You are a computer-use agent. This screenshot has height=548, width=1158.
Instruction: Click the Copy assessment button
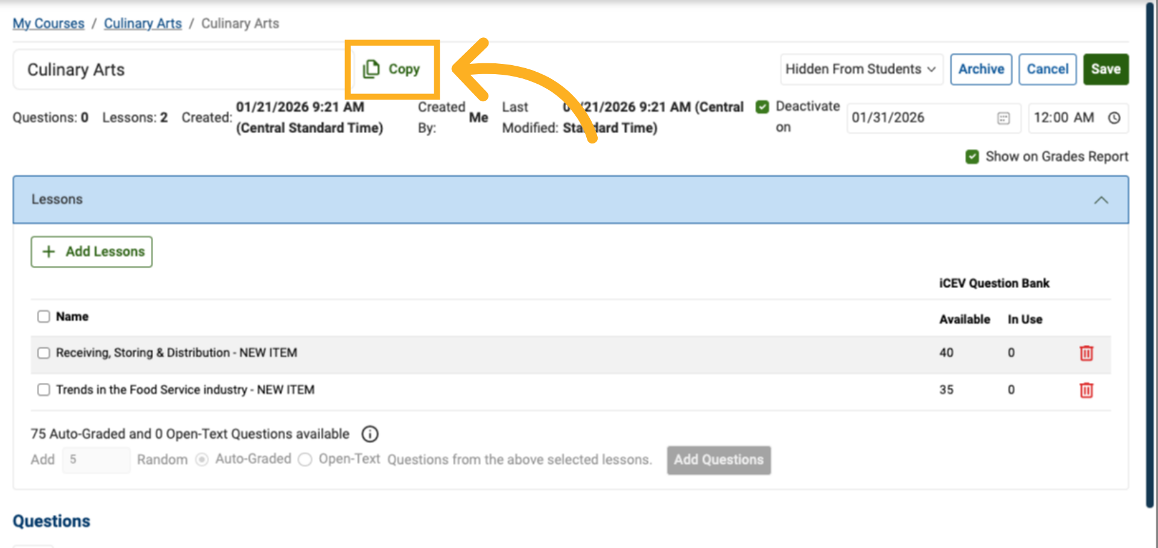(392, 69)
